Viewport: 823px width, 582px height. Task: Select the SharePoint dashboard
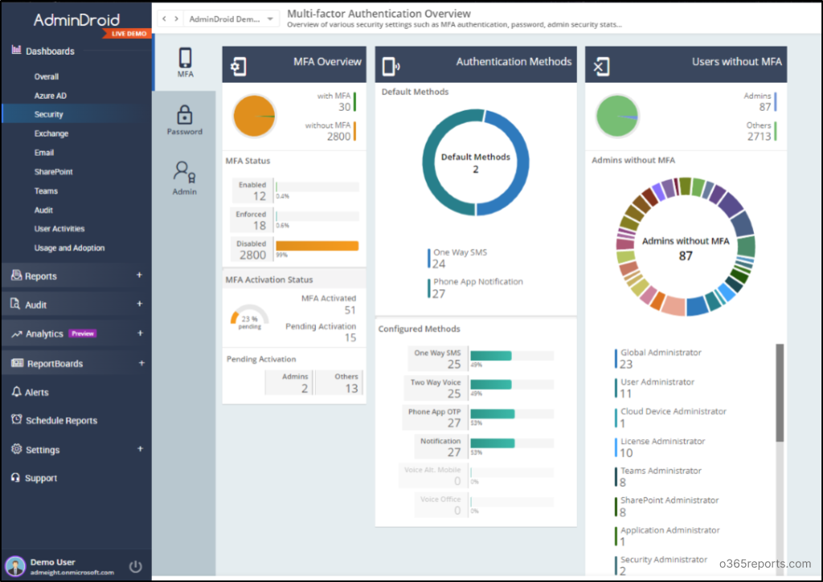54,172
